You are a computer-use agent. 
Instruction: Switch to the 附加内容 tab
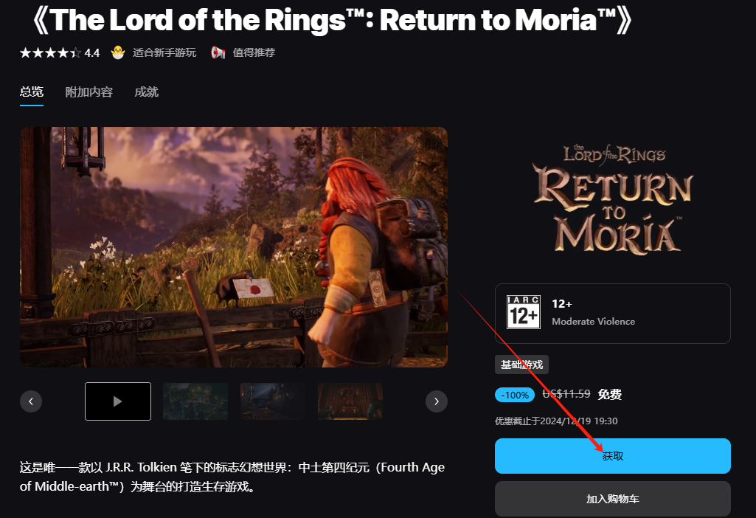pyautogui.click(x=89, y=91)
